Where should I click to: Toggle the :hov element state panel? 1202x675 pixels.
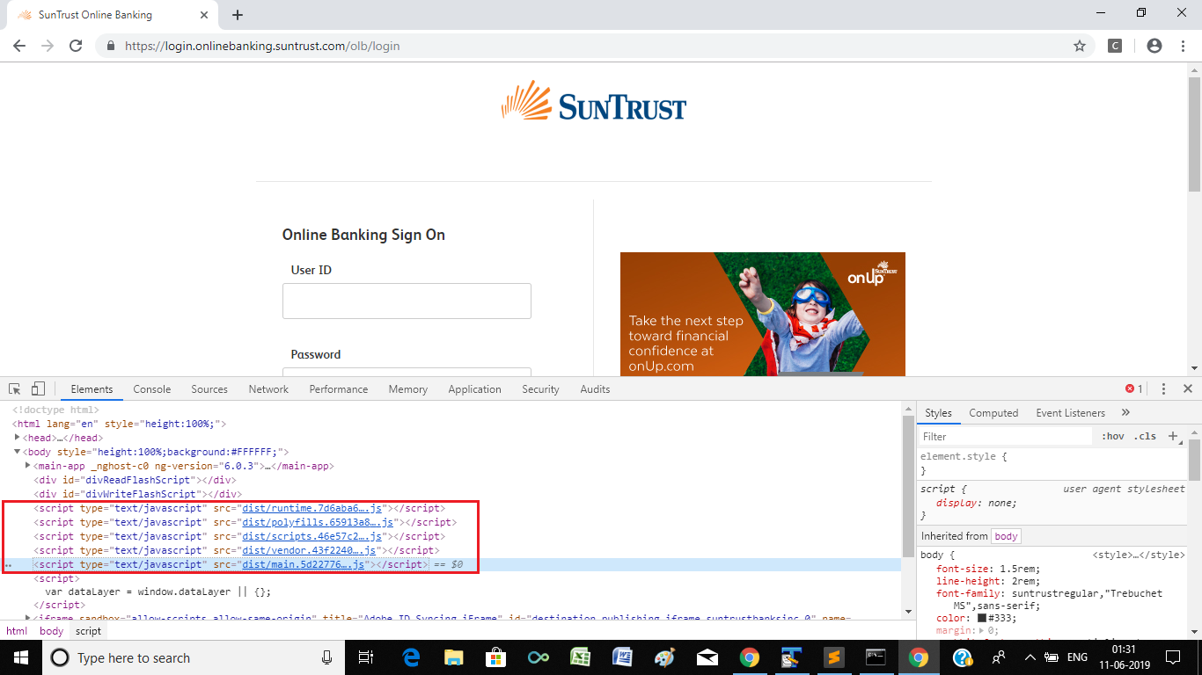(1113, 436)
